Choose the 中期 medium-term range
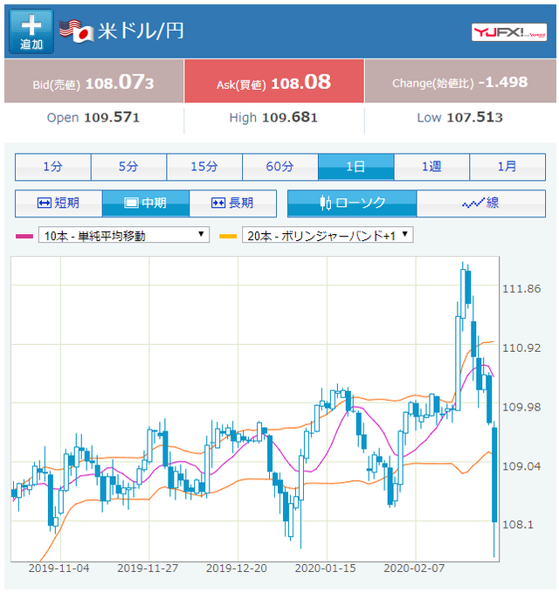The image size is (559, 592). point(146,203)
